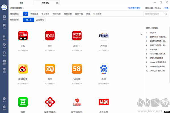The width and height of the screenshot is (170, 113).
Task: Open 京东 共7个模板>> link
Action: 50,50
